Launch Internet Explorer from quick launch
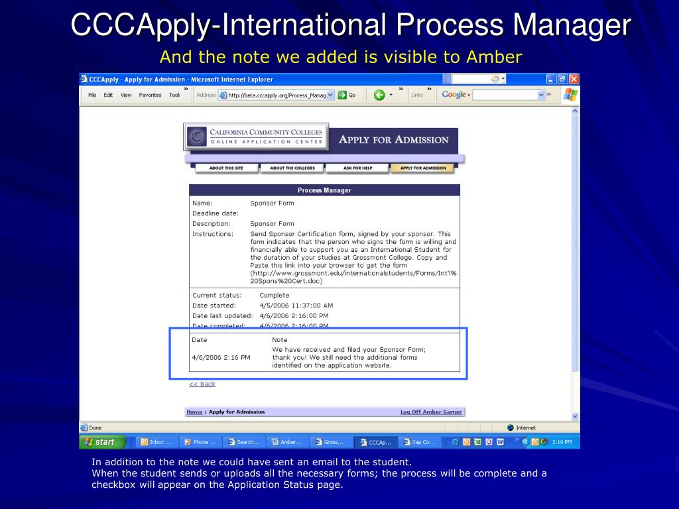The width and height of the screenshot is (679, 509). coord(455,442)
